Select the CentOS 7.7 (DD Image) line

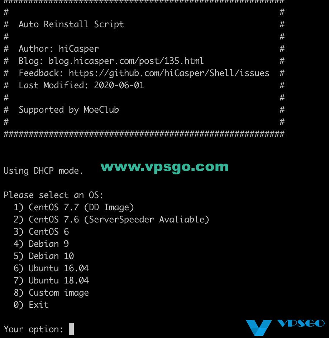click(x=73, y=207)
